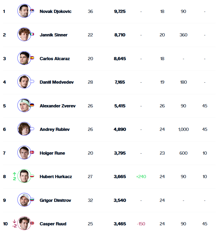
Task: Click the green up arrow for Hurkacz
Action: pyautogui.click(x=15, y=174)
